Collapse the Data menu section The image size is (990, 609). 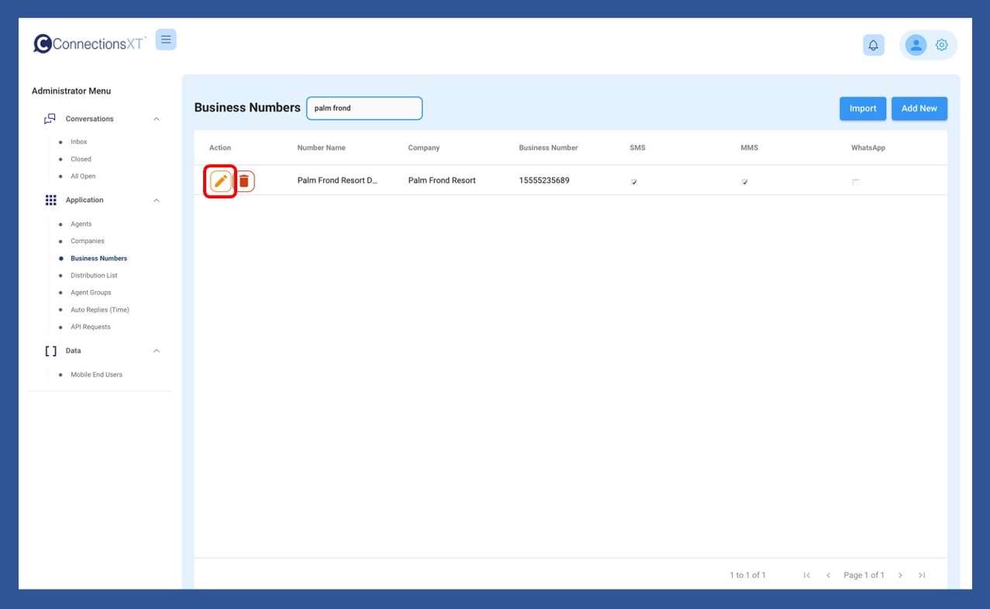pos(157,351)
